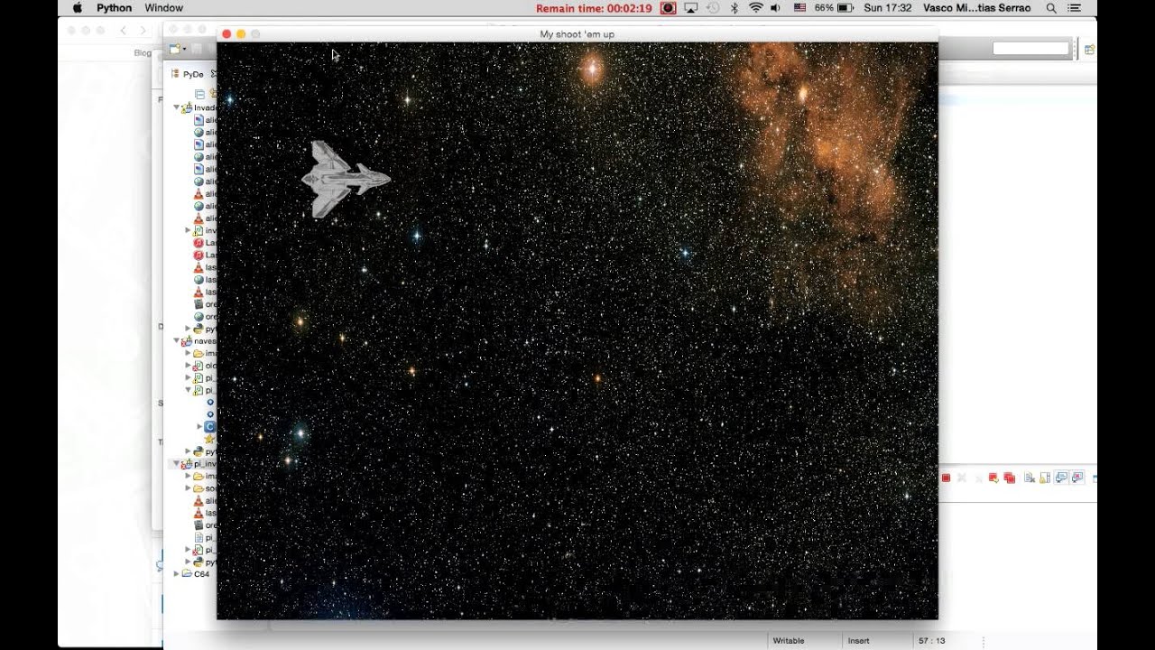This screenshot has width=1155, height=650.
Task: Open the Window menu in the menu bar
Action: (163, 7)
